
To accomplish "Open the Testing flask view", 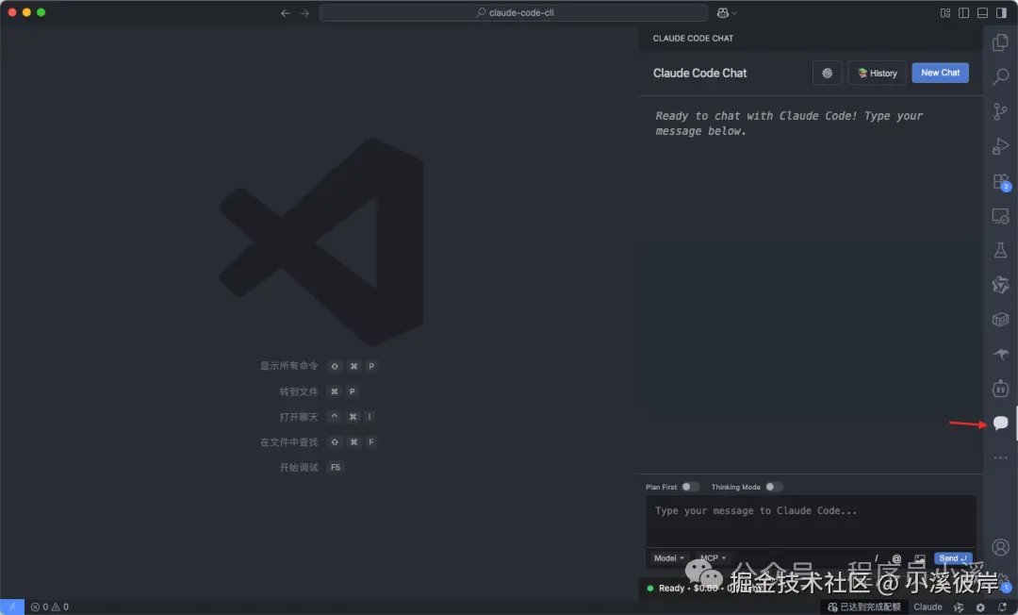I will (x=1000, y=250).
